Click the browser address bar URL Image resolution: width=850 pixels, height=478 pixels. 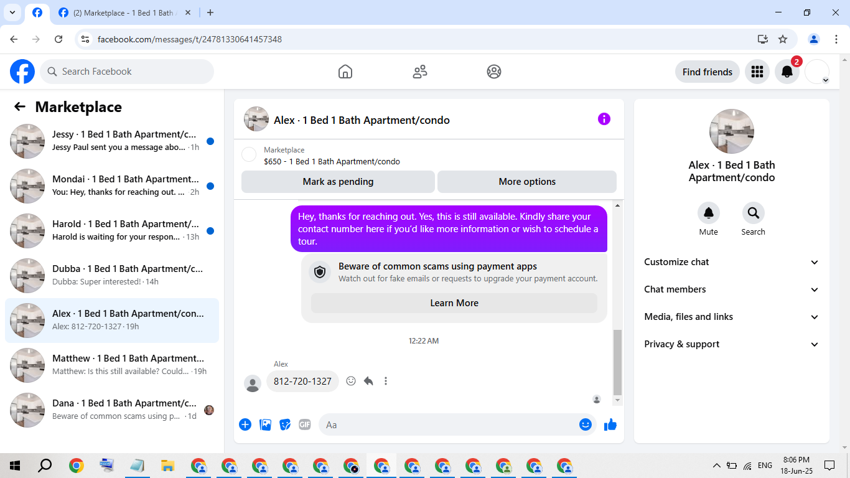190,39
